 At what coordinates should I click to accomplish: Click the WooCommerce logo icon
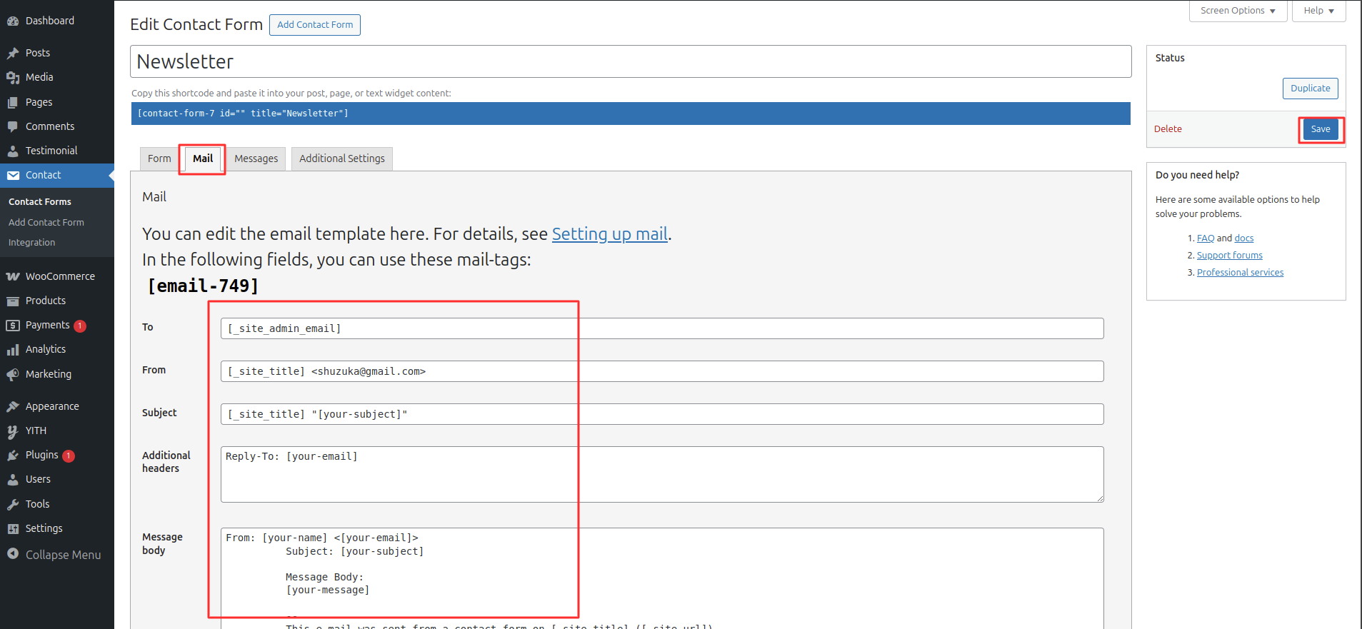click(13, 276)
